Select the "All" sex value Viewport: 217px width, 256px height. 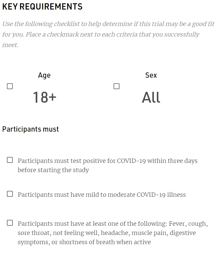click(x=151, y=98)
